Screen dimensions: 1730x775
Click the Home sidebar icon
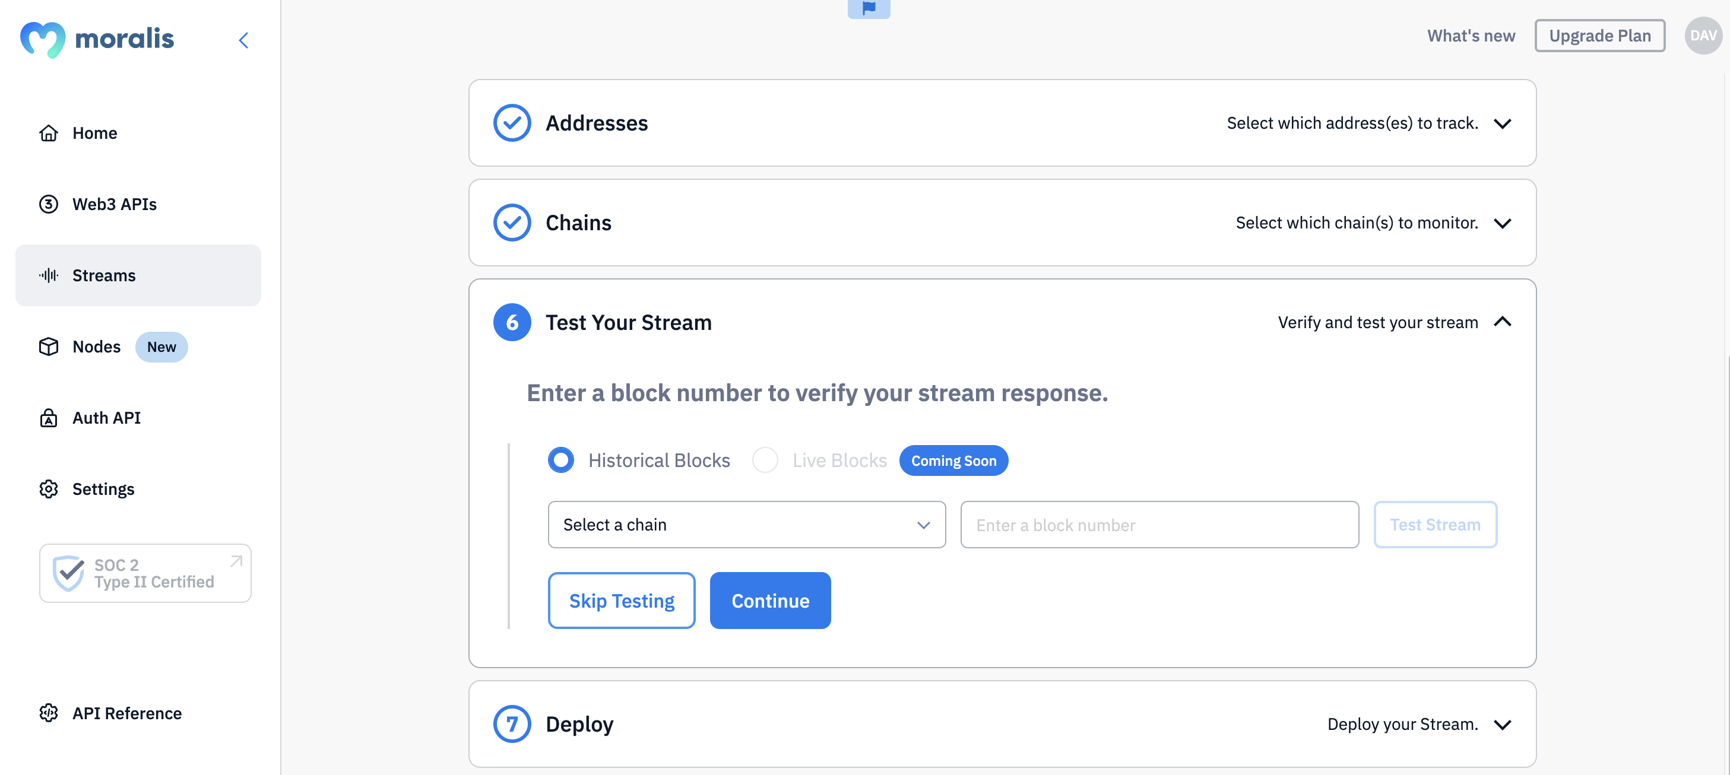(49, 131)
